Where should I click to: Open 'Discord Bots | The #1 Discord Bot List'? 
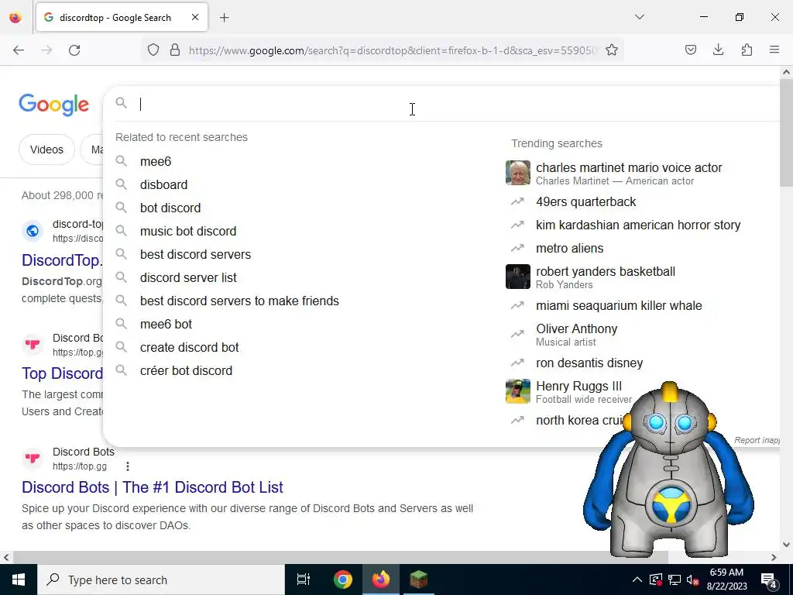[153, 487]
